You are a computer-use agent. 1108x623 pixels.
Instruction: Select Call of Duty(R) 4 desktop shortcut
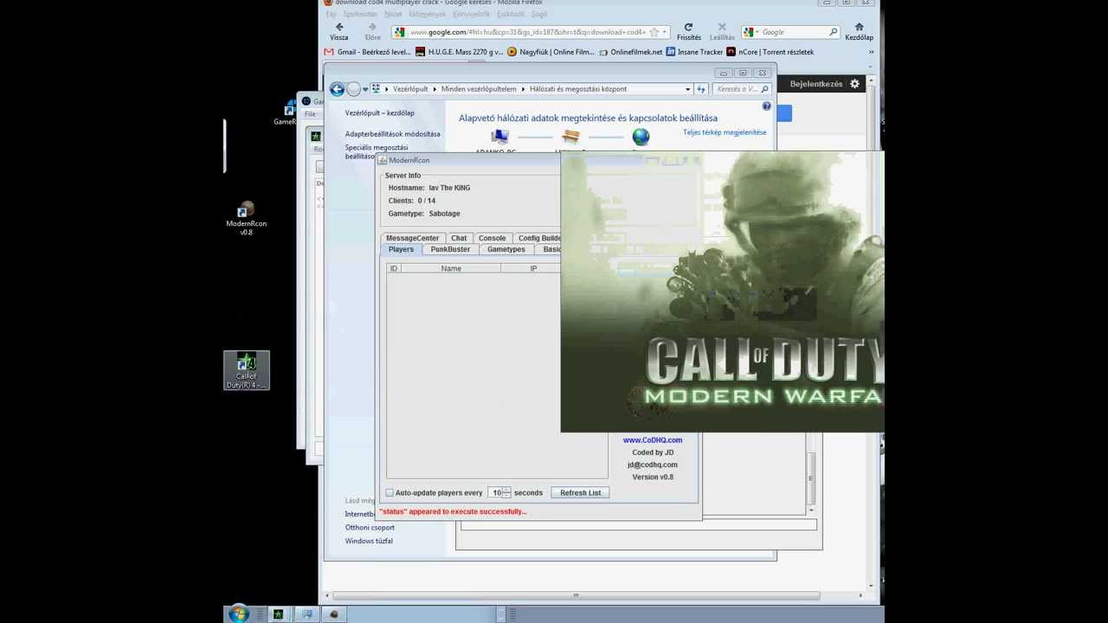(x=247, y=370)
